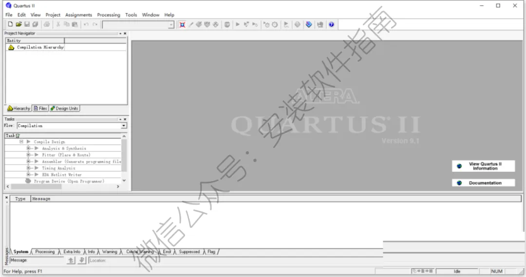Viewport: 526px width, 277px height.
Task: Open the Pin Planner toolbar icon
Action: [x=207, y=24]
